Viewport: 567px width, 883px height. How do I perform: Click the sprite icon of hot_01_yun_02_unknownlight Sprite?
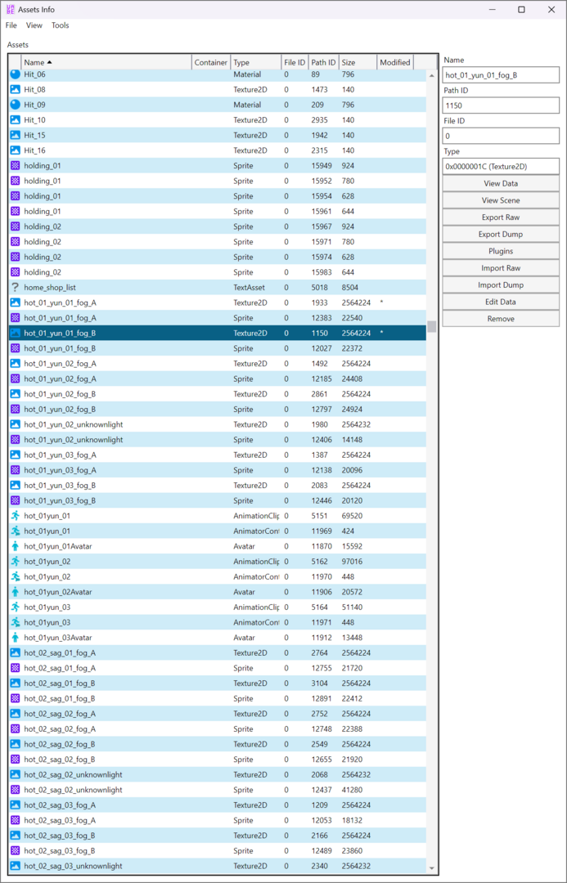point(16,440)
